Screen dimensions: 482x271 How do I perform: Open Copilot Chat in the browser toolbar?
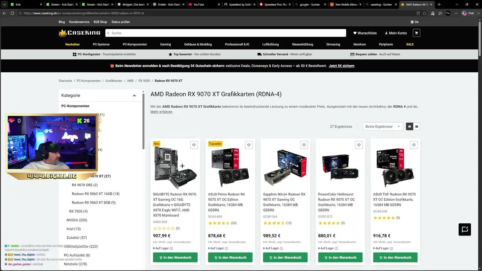click(468, 13)
